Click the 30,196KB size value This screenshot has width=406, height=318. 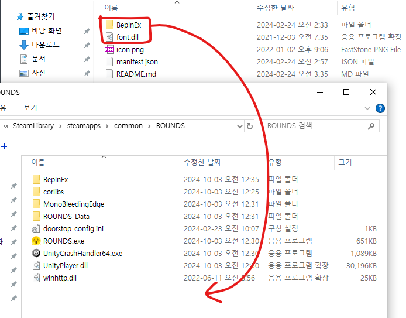click(361, 266)
